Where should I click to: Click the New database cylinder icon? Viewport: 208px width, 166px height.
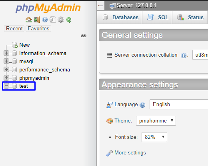pyautogui.click(x=14, y=45)
